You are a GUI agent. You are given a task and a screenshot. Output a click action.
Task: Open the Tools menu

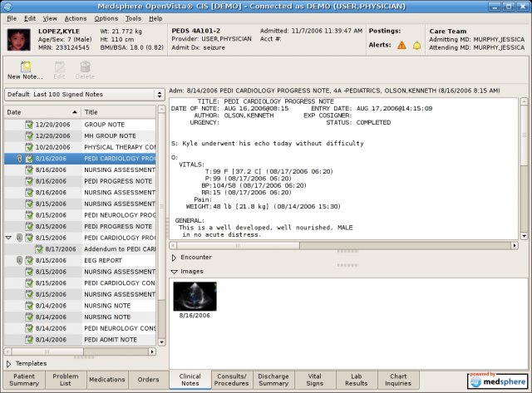[133, 18]
